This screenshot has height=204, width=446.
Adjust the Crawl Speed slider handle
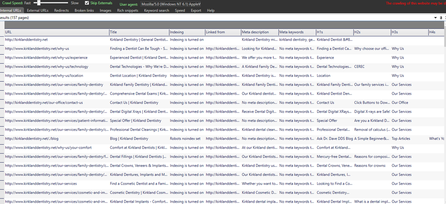pos(39,3)
